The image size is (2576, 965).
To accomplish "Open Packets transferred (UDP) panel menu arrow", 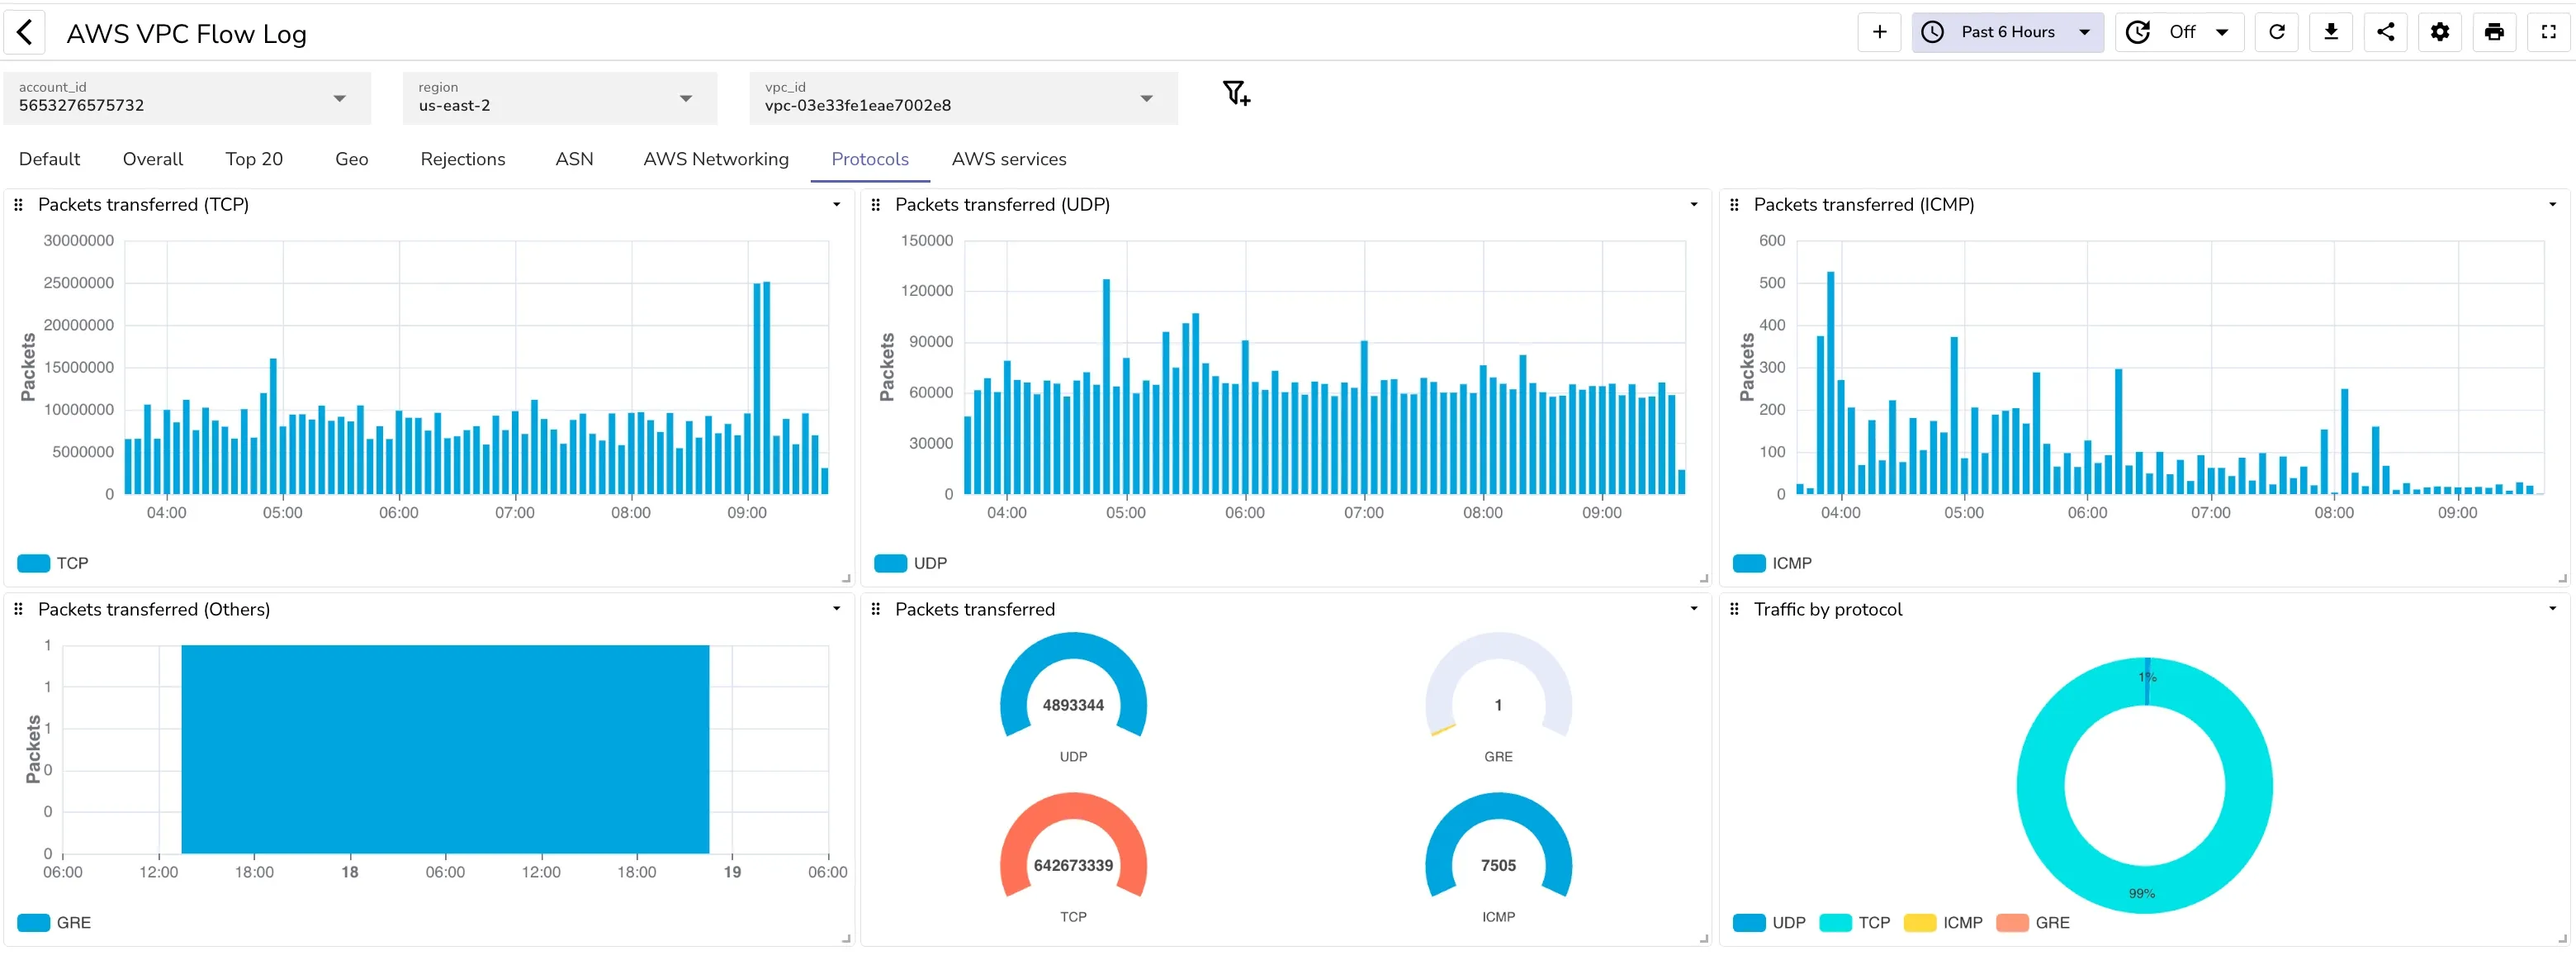I will (x=1693, y=205).
